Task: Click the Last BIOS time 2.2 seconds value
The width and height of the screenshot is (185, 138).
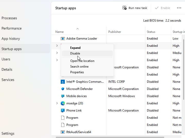Action: [173, 21]
